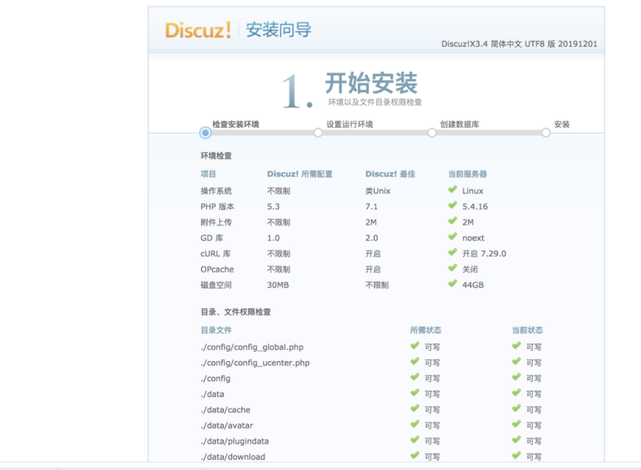Click the green checkmark beside noext
Image resolution: width=641 pixels, height=470 pixels.
point(453,236)
